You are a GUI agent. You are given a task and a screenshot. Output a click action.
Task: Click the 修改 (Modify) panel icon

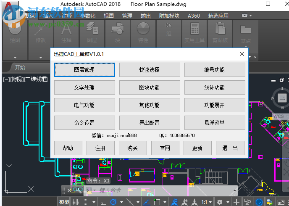point(41,29)
